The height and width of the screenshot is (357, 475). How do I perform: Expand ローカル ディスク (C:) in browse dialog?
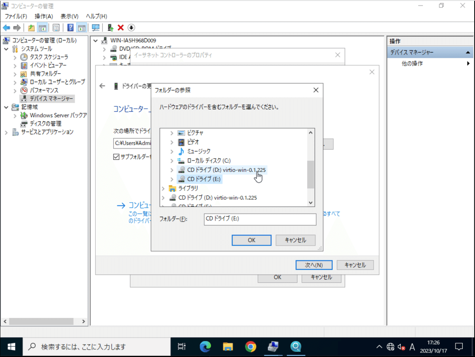tap(172, 161)
